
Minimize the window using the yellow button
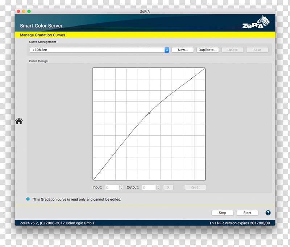24,11
